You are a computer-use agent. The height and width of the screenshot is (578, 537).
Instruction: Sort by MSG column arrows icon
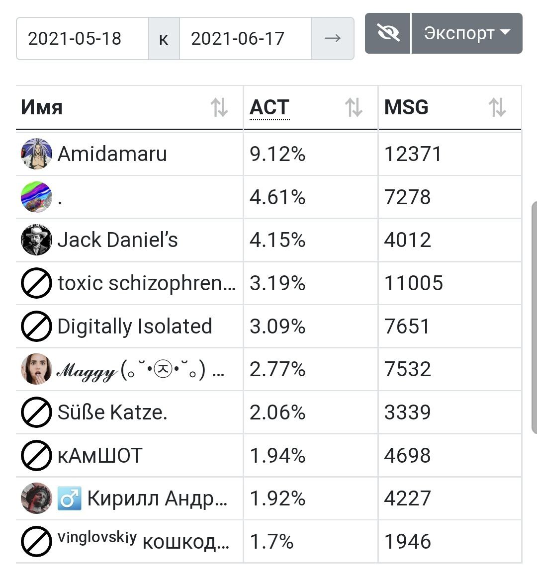(x=497, y=107)
